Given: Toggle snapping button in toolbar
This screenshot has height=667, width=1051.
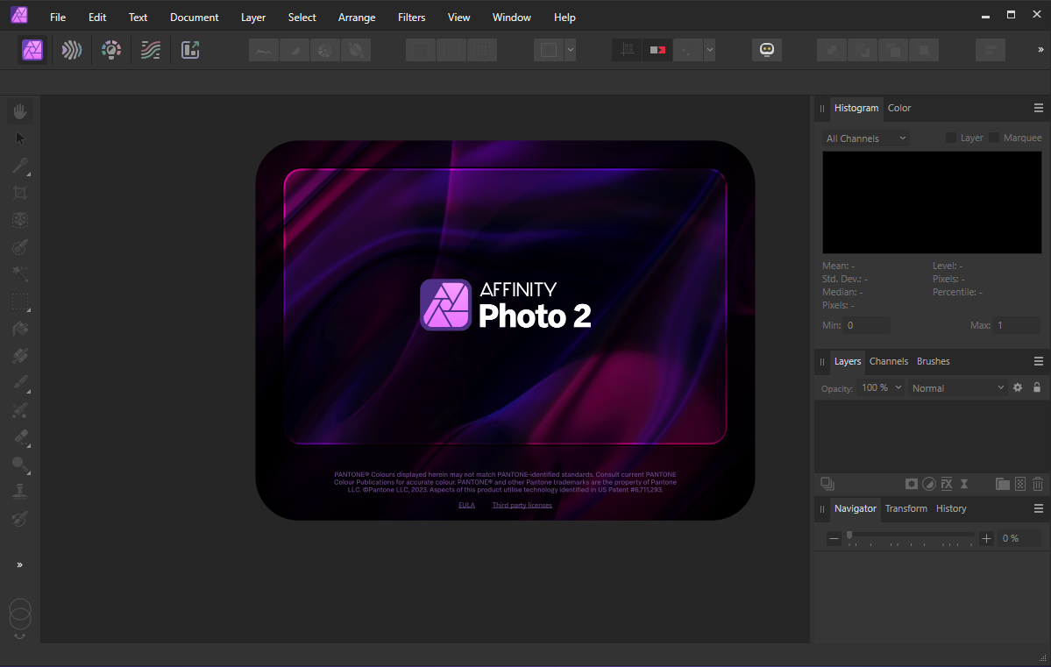Looking at the screenshot, I should click(x=688, y=50).
